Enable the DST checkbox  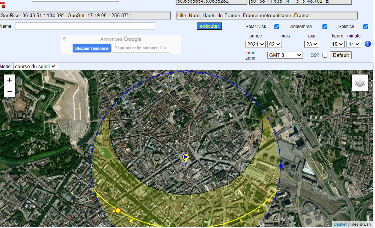[325, 55]
